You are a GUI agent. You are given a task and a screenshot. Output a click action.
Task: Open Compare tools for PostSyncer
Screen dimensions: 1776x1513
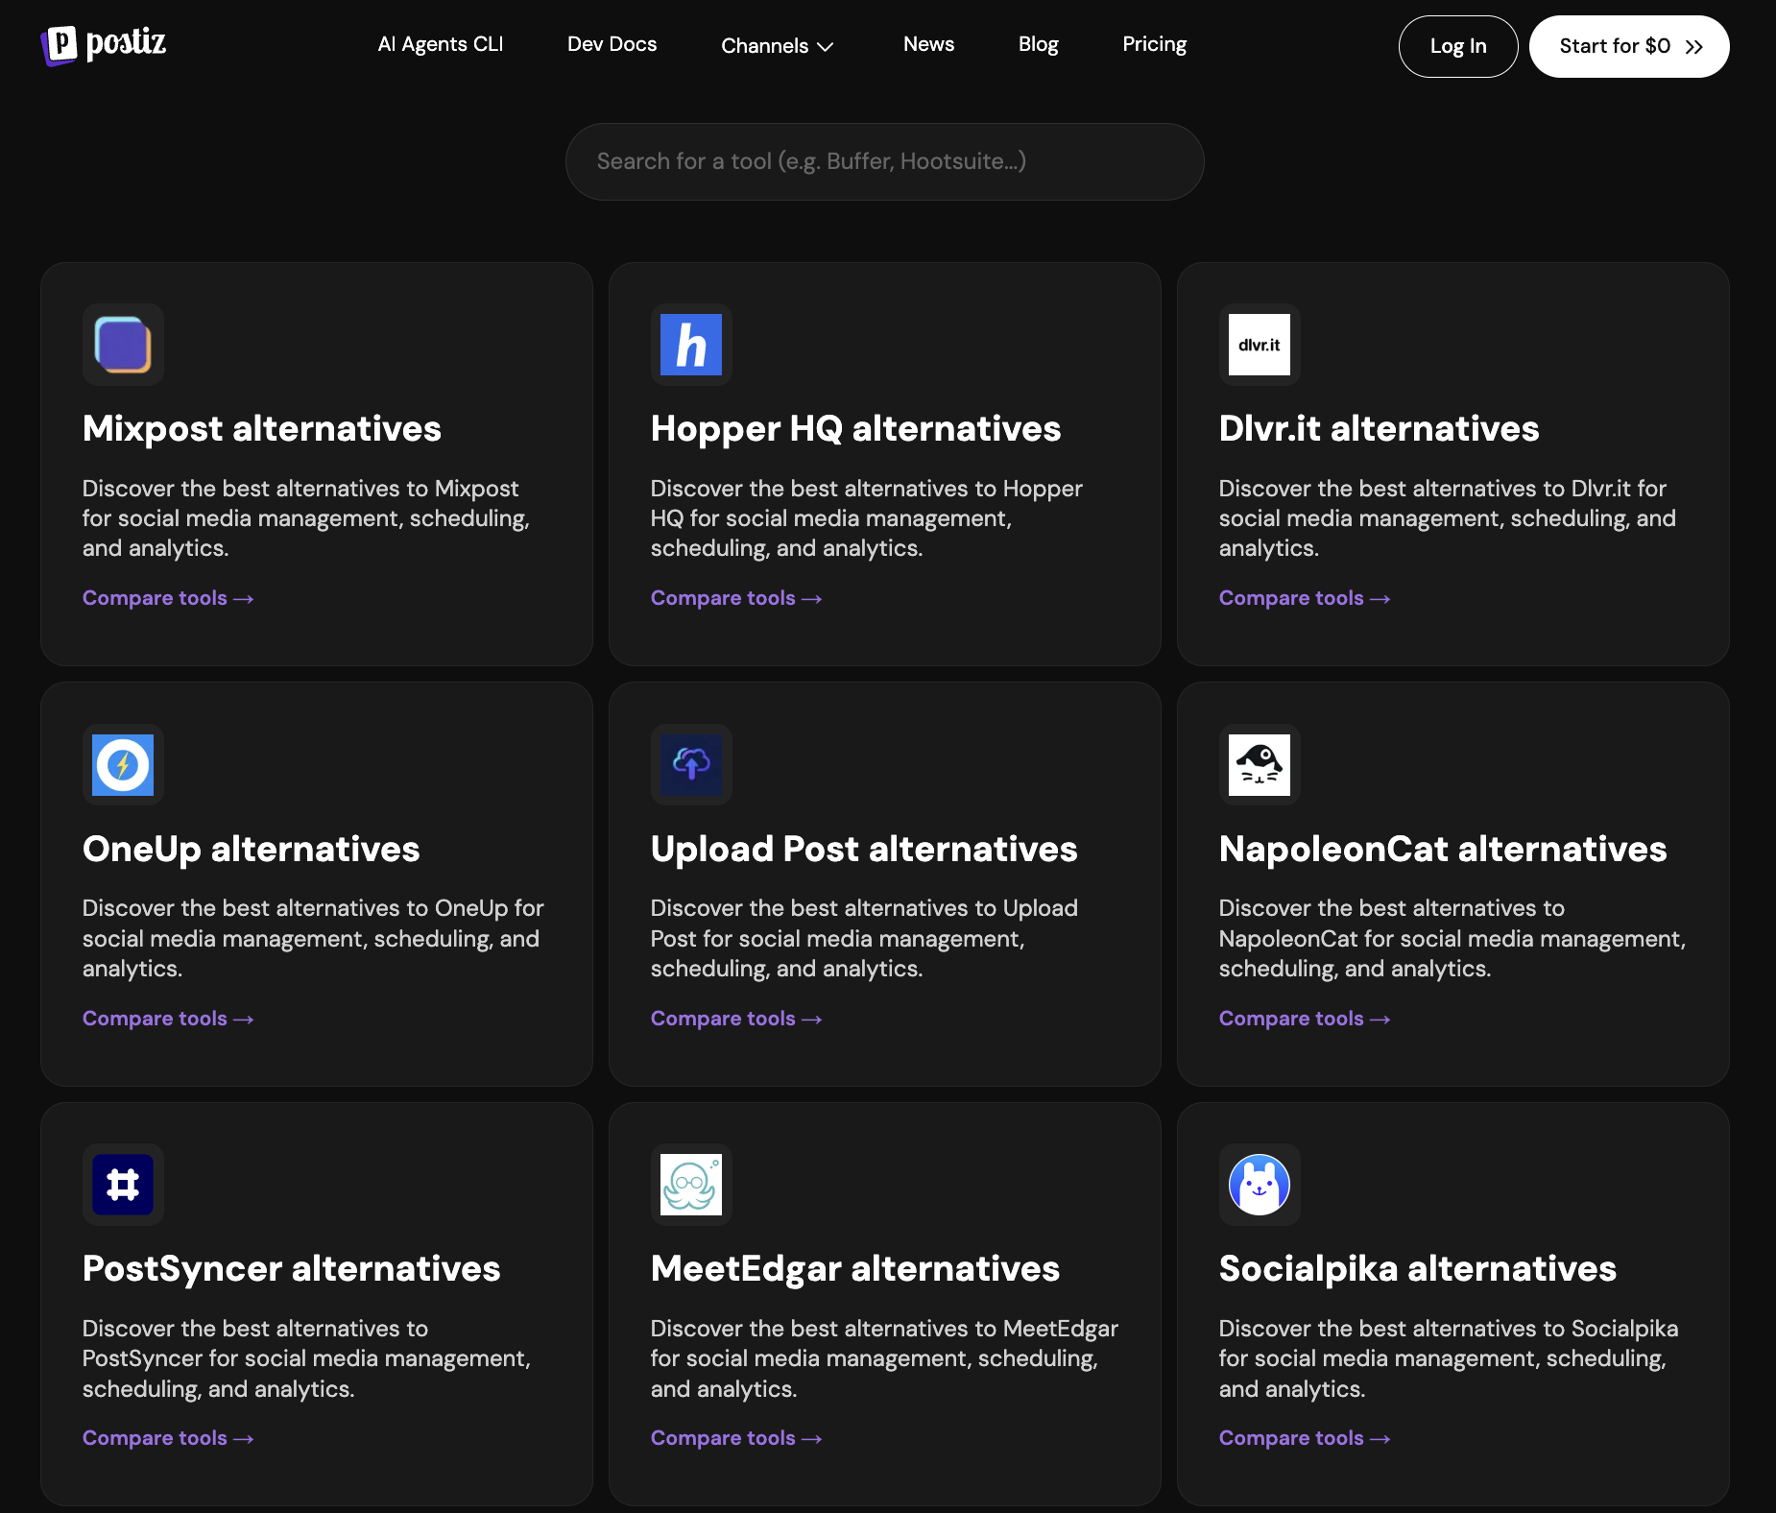coord(168,1438)
